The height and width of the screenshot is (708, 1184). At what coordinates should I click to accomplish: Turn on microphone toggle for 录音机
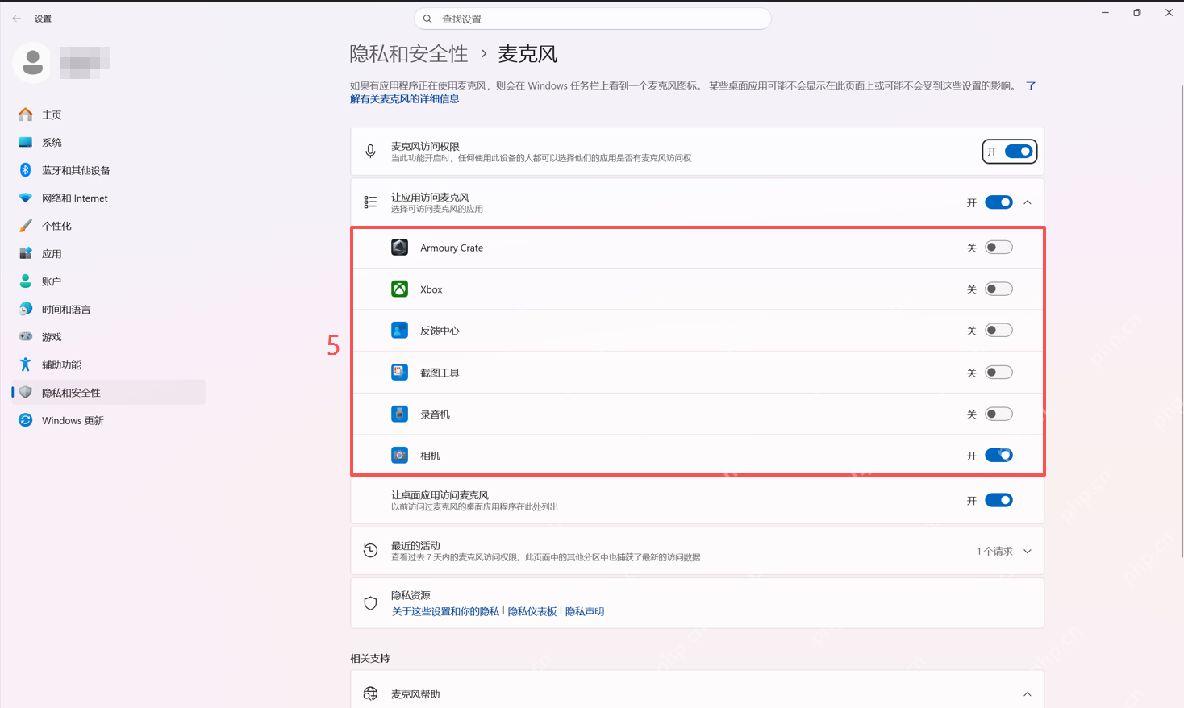pos(998,414)
